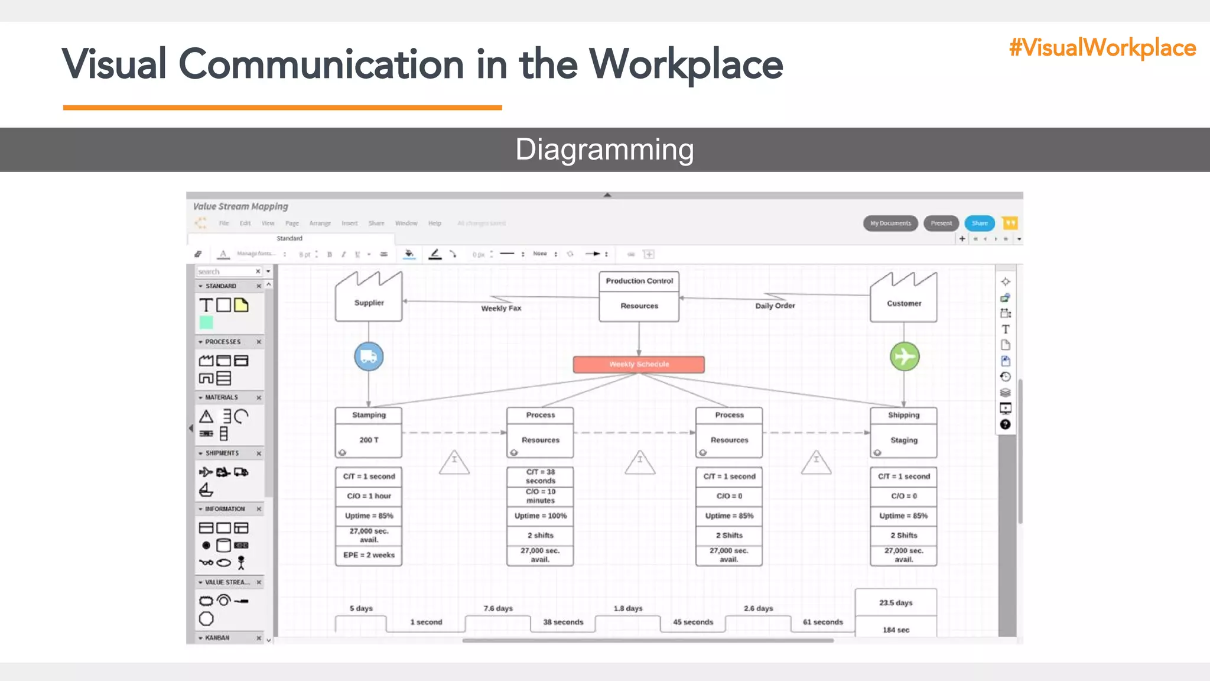Click the text color A icon
The height and width of the screenshot is (681, 1210).
(223, 254)
